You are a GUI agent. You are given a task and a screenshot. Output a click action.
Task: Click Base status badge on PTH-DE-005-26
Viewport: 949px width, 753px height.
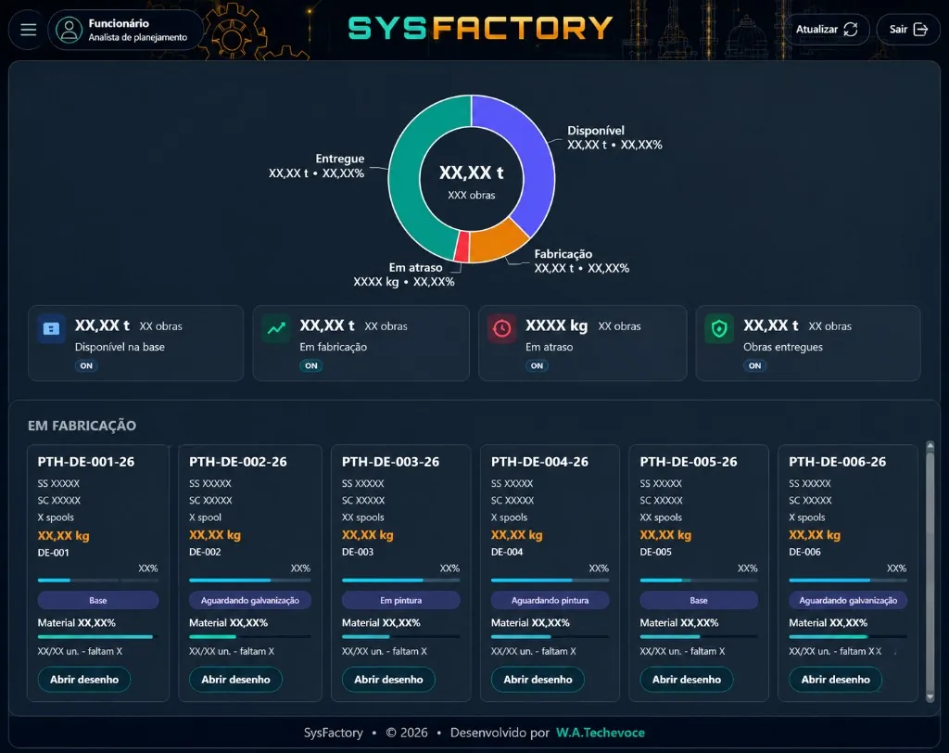pyautogui.click(x=699, y=600)
